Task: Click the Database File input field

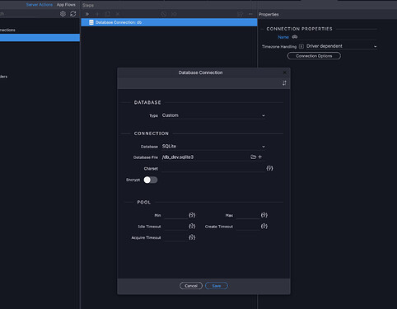Action: click(x=205, y=157)
